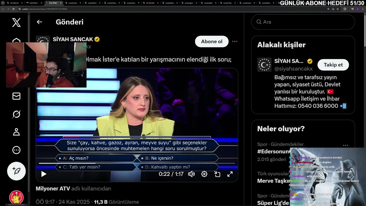The image size is (366, 206).
Task: Click the compose post feather button
Action: pos(16,171)
